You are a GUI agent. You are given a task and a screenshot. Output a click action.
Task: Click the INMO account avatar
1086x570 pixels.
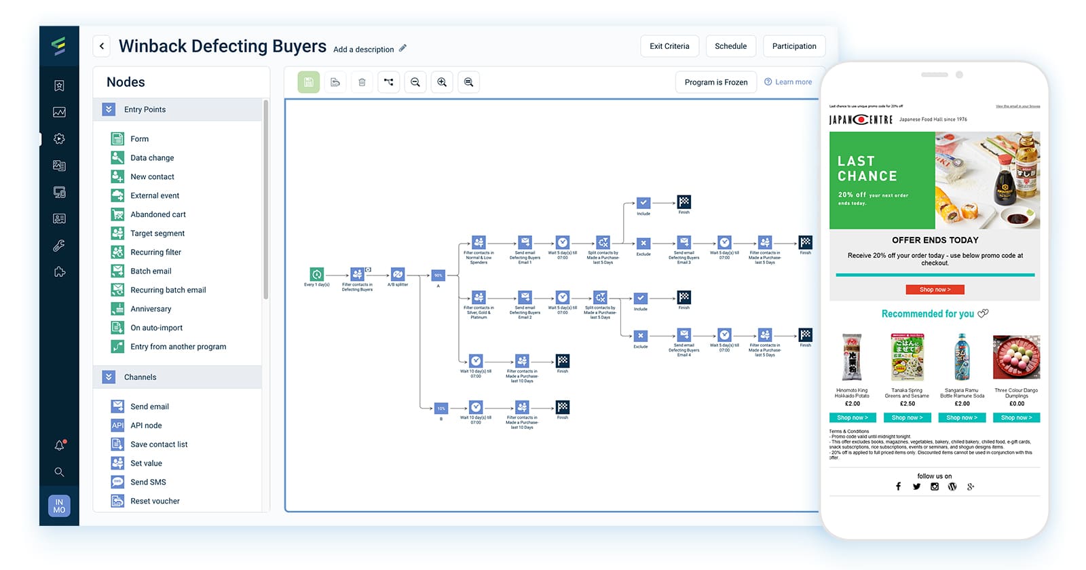point(59,506)
